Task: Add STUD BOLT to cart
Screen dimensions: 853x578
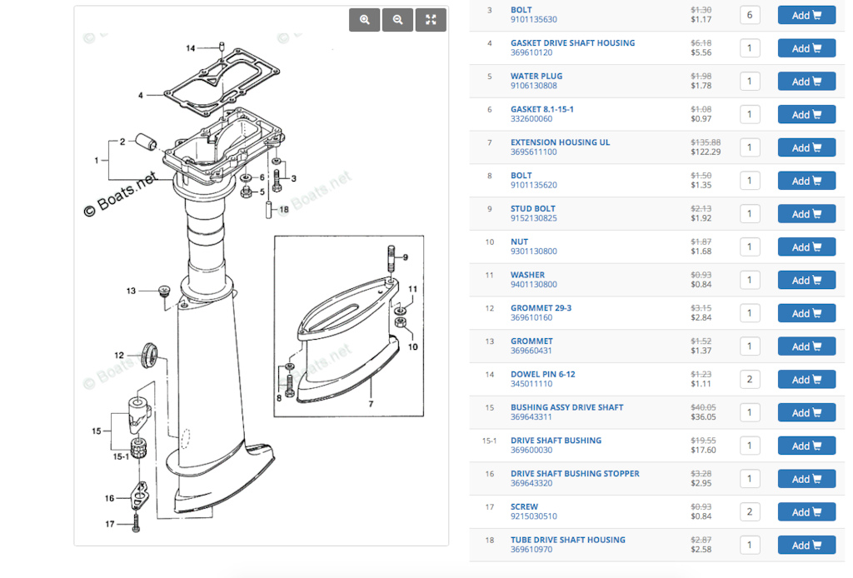Action: point(806,214)
